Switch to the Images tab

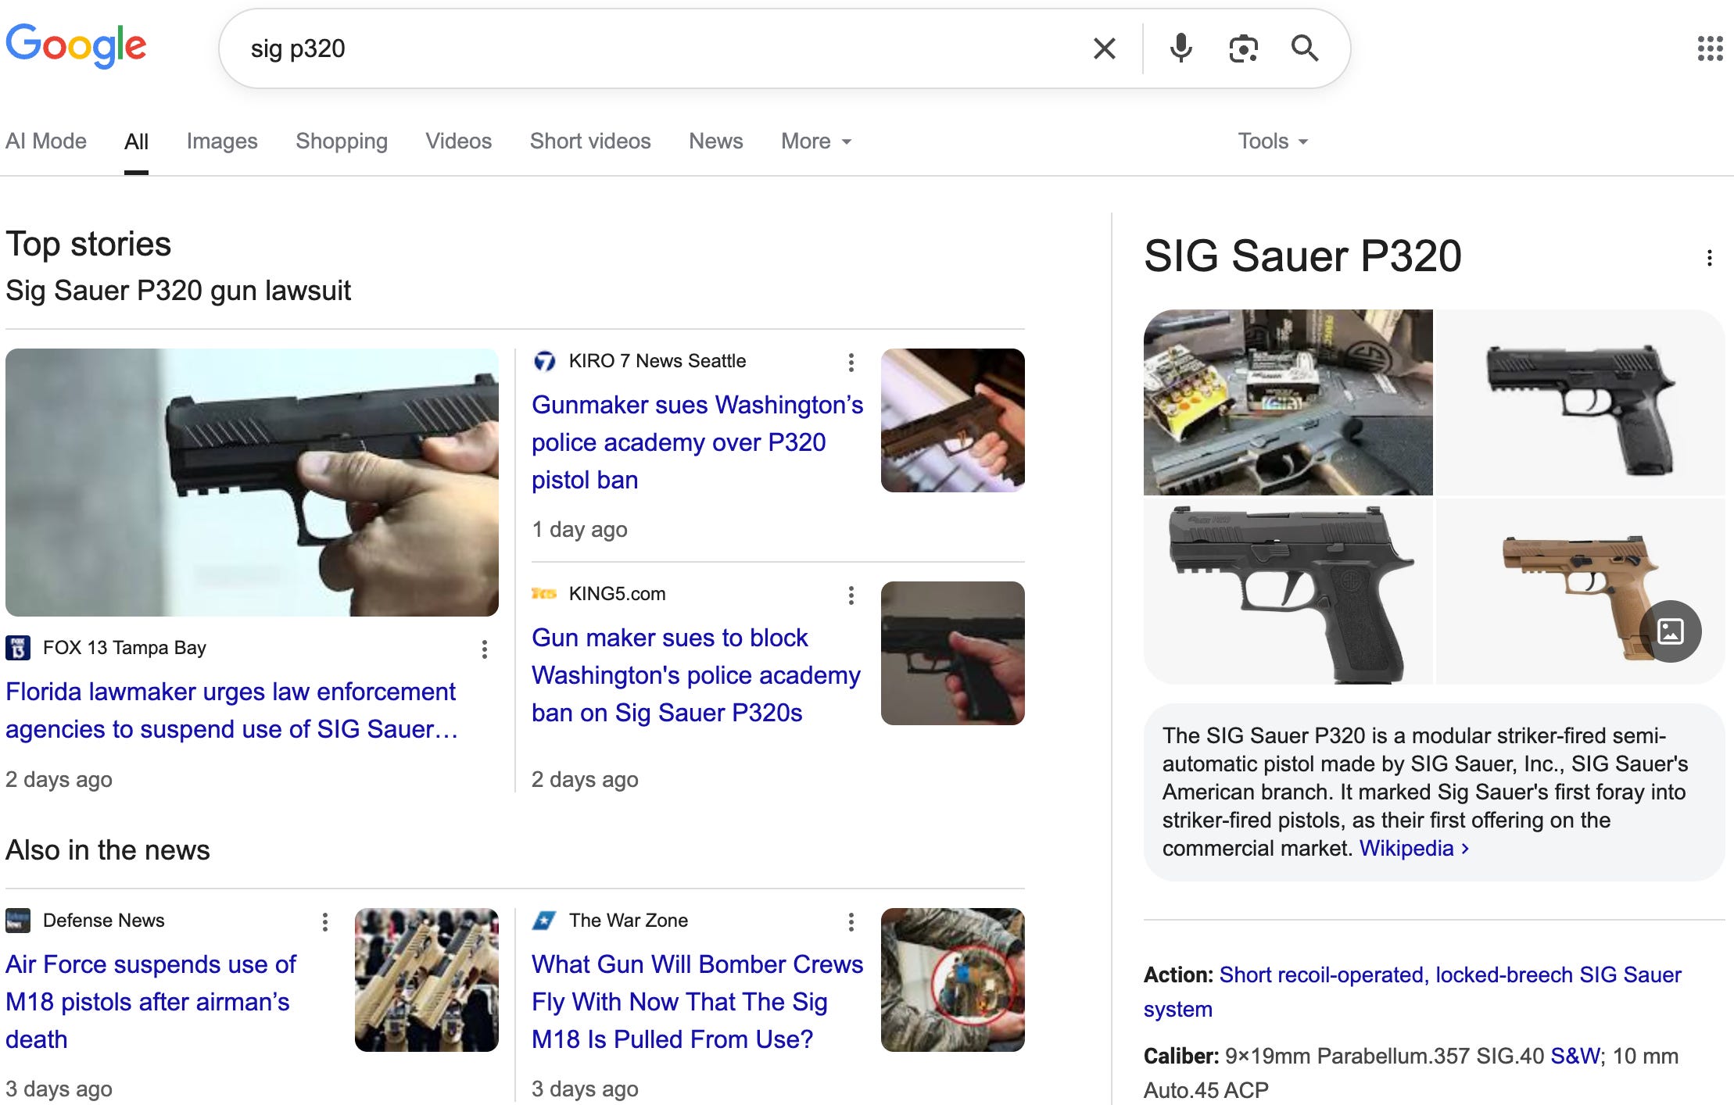tap(222, 141)
